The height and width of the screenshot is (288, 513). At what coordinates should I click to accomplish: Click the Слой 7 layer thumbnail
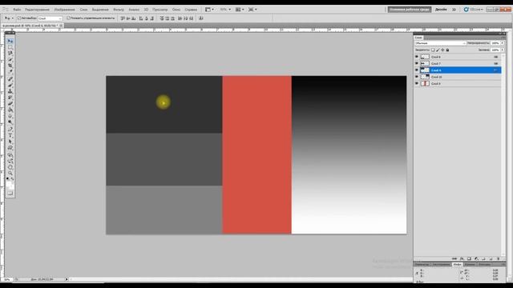point(425,63)
